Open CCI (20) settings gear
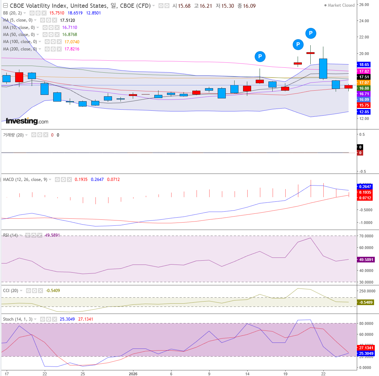The image size is (379, 376). (34, 291)
